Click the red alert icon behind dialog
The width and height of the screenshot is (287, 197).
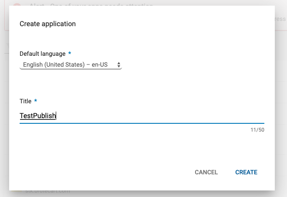(x=17, y=6)
